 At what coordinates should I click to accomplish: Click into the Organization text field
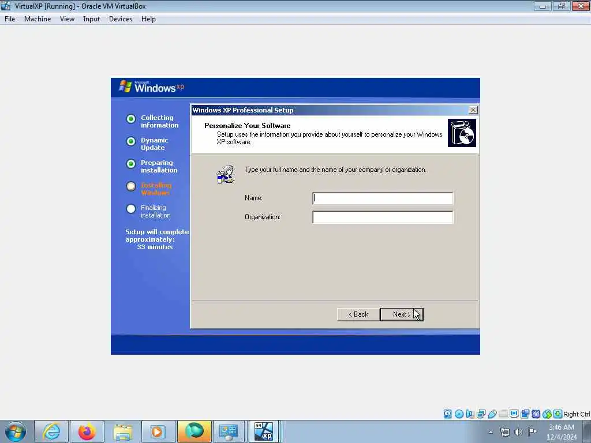(383, 217)
